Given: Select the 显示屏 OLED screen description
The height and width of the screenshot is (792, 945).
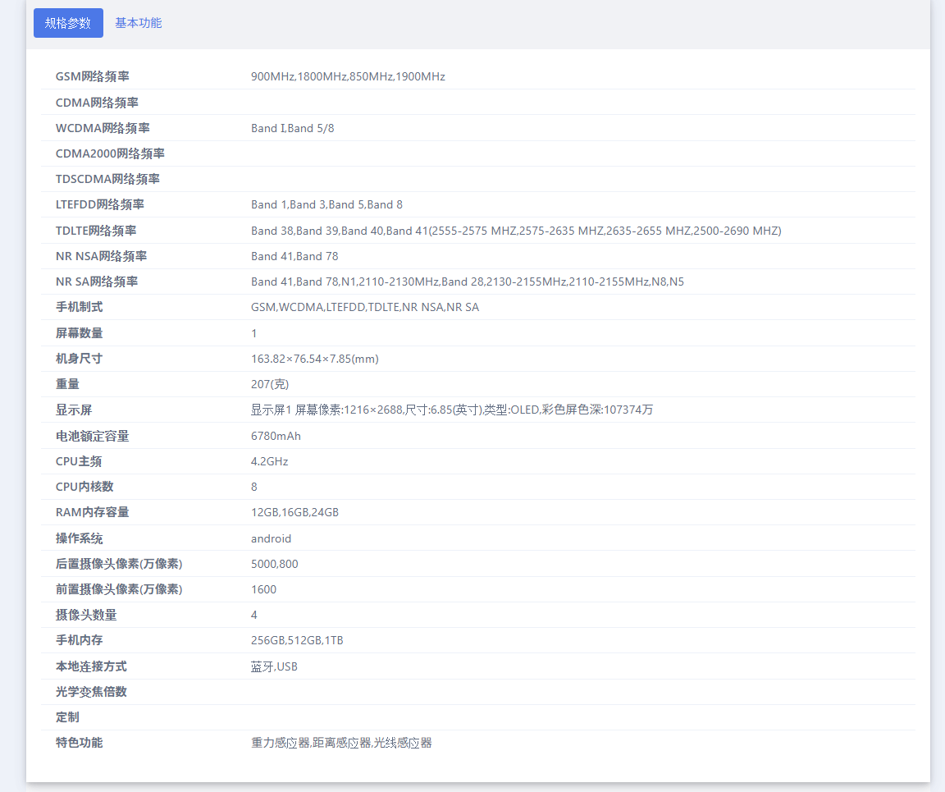Looking at the screenshot, I should pos(451,410).
